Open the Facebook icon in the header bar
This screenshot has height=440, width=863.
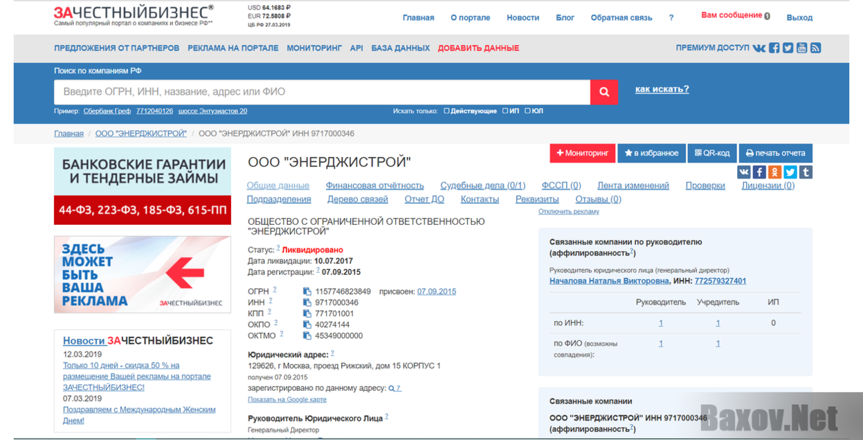coord(774,48)
